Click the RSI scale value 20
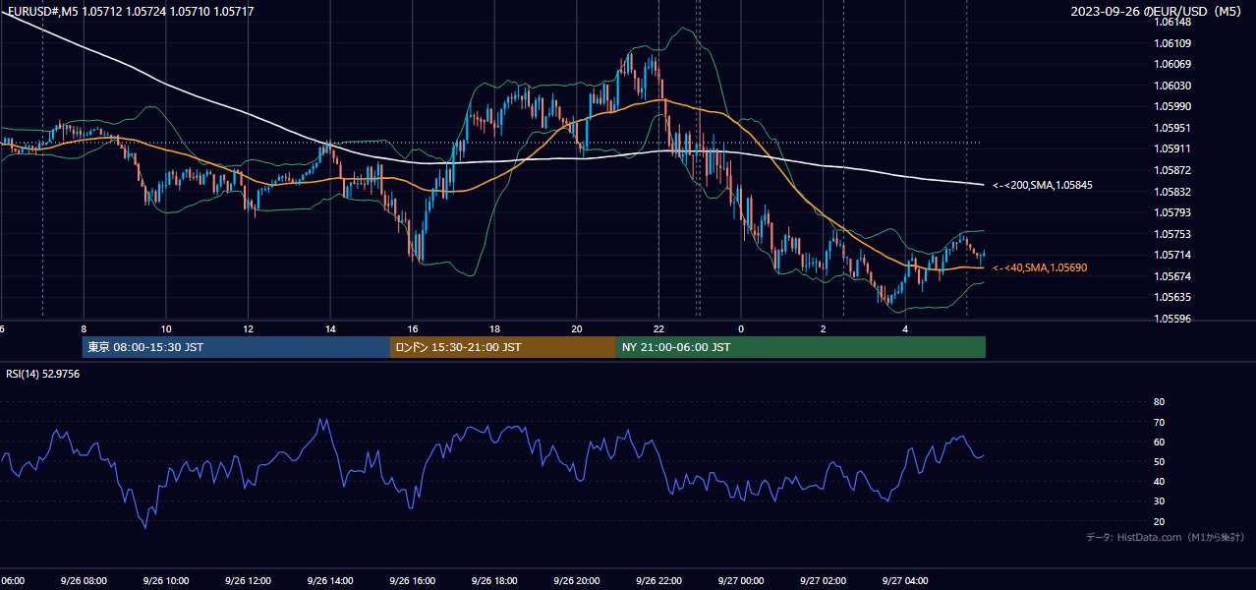The width and height of the screenshot is (1256, 590). (x=1159, y=520)
